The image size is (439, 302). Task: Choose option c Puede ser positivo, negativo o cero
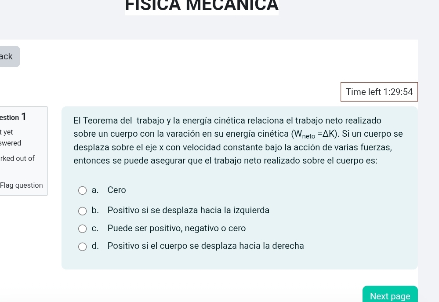(x=83, y=229)
